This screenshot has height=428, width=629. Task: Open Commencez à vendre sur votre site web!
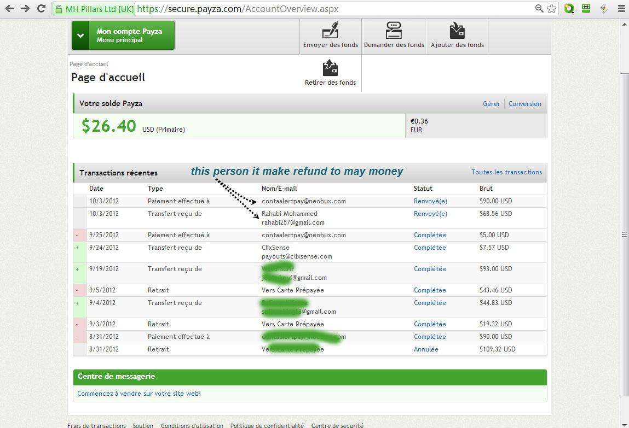[x=139, y=394]
